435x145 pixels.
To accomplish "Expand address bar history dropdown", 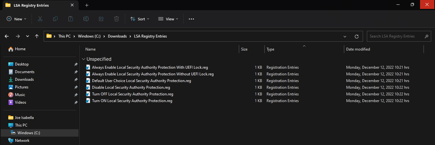I will coord(345,36).
